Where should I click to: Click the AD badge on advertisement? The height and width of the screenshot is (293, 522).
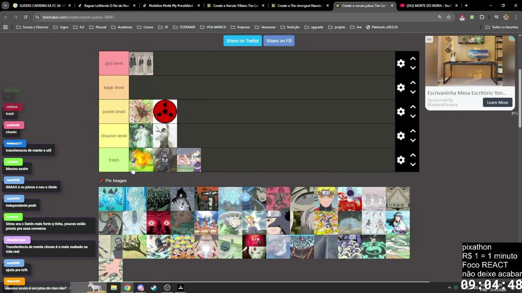click(429, 39)
